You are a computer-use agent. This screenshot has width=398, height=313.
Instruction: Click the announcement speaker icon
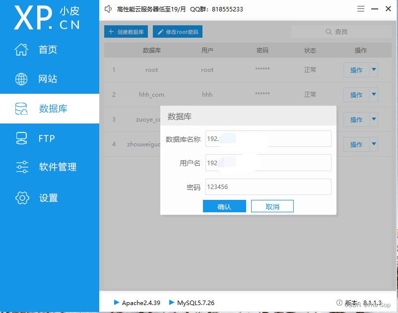point(108,8)
